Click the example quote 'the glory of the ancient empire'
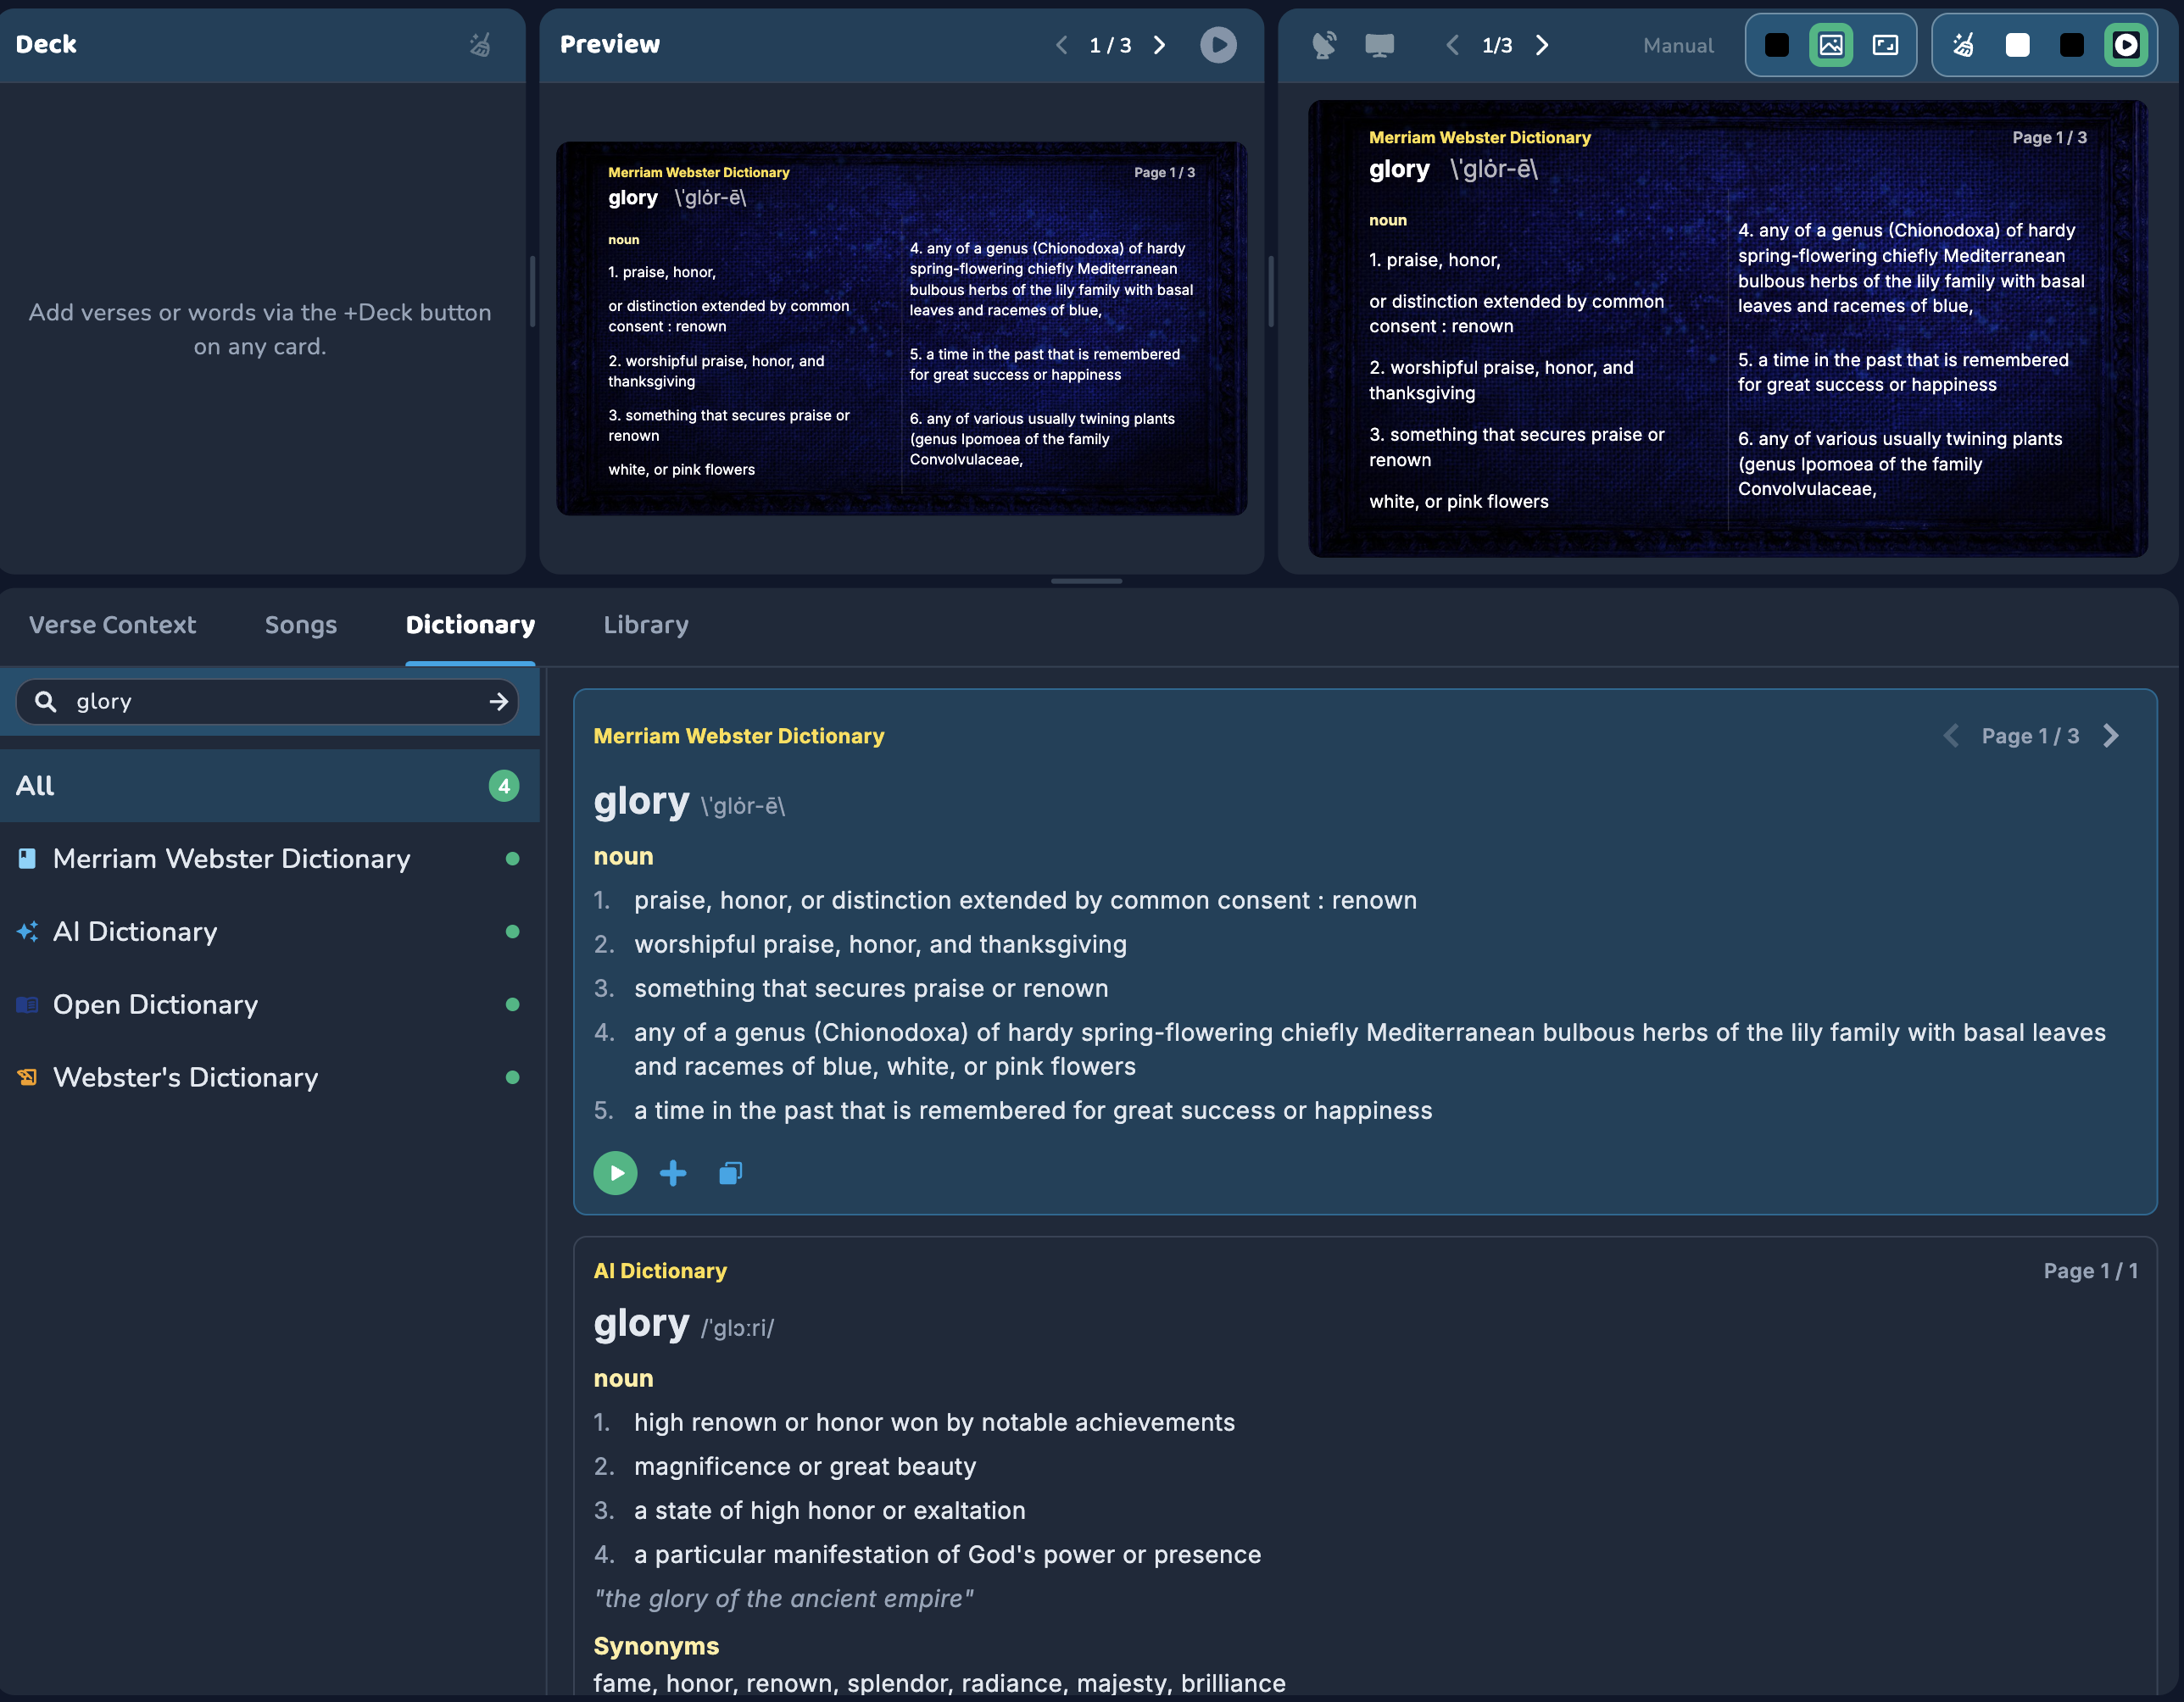 (783, 1599)
